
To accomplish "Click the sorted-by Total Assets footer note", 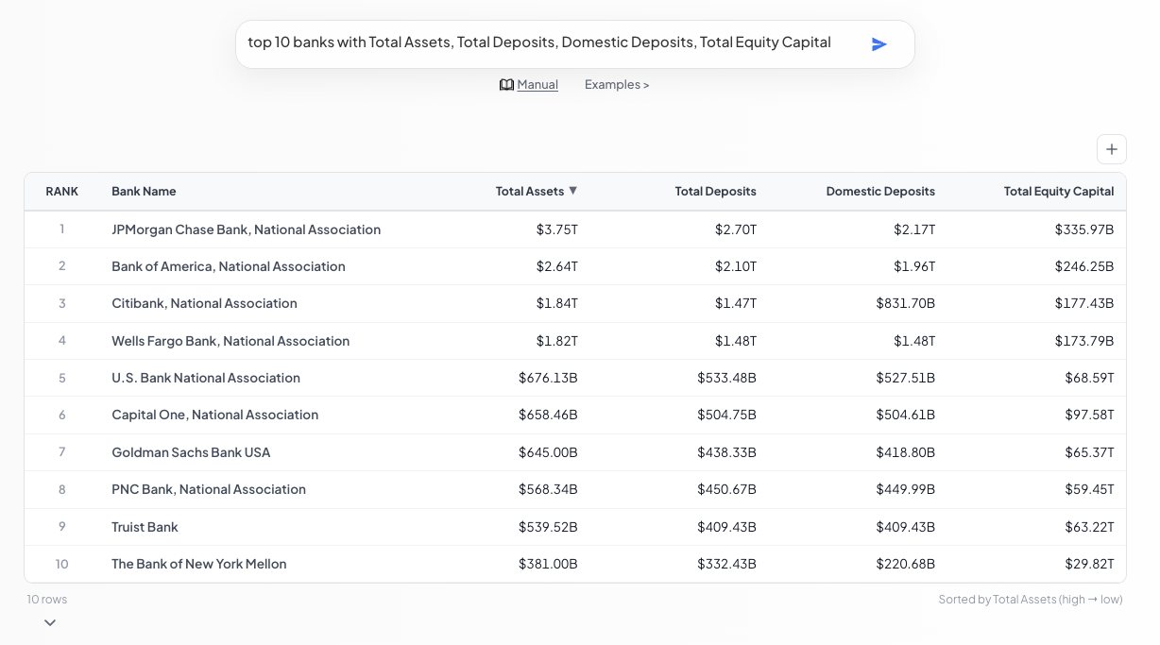I will coord(1030,600).
